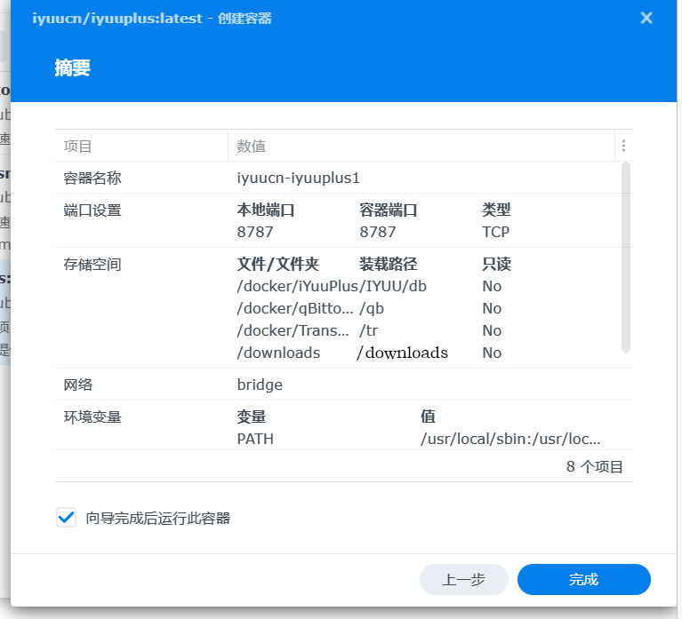Click the /downloads mount path value

(402, 353)
